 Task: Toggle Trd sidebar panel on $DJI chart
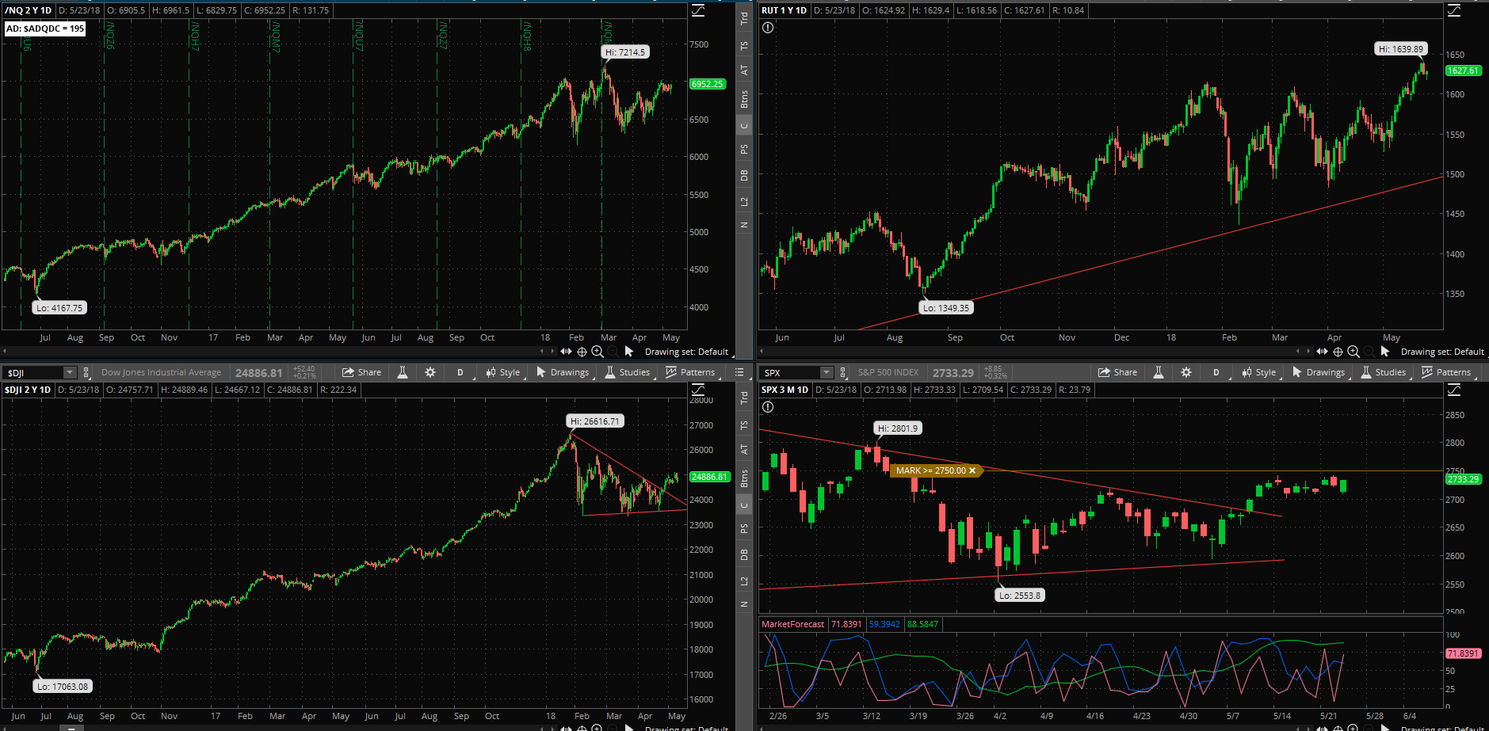pos(744,398)
